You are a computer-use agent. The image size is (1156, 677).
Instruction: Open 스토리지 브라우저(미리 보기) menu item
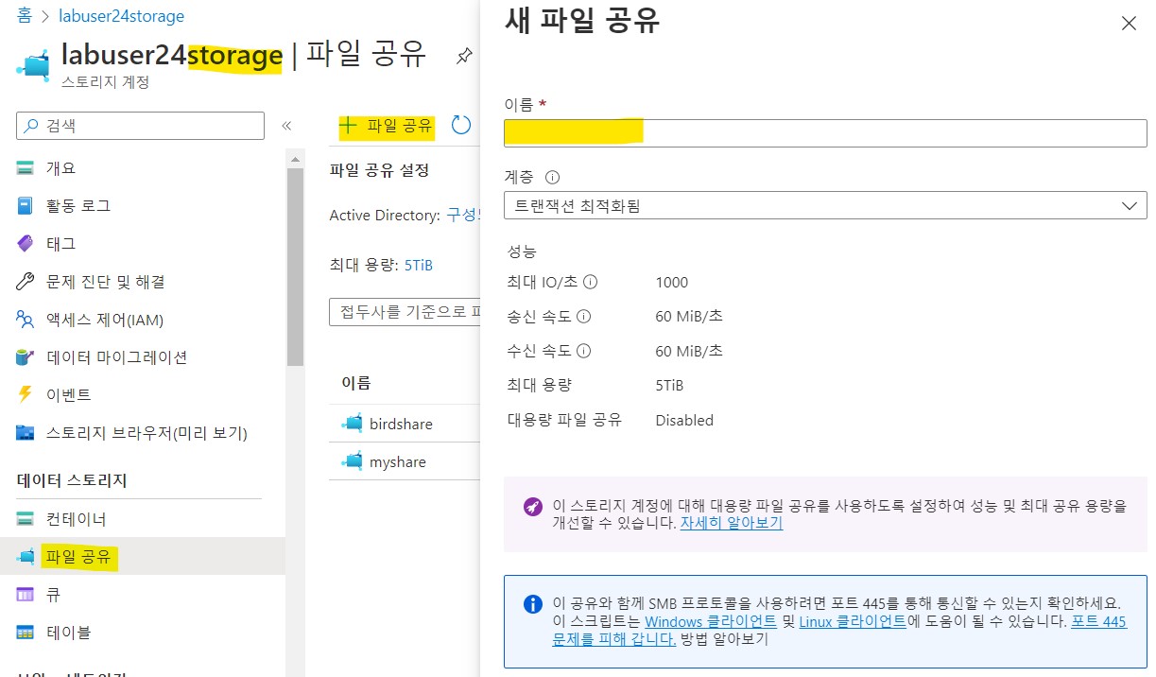(x=143, y=433)
